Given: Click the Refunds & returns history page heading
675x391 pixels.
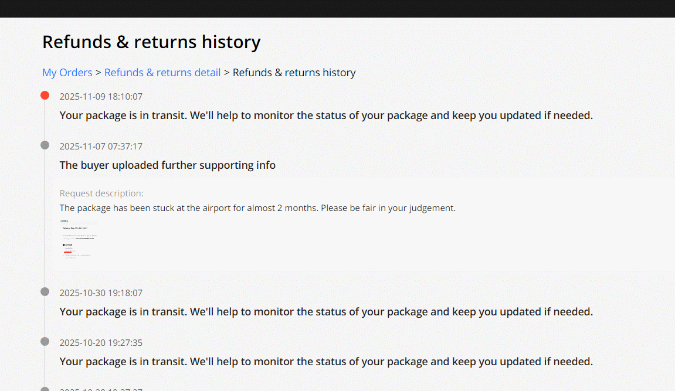Looking at the screenshot, I should click(x=151, y=42).
